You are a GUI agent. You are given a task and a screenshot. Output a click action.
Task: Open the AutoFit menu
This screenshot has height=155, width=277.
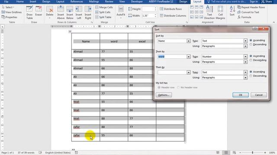(121, 12)
